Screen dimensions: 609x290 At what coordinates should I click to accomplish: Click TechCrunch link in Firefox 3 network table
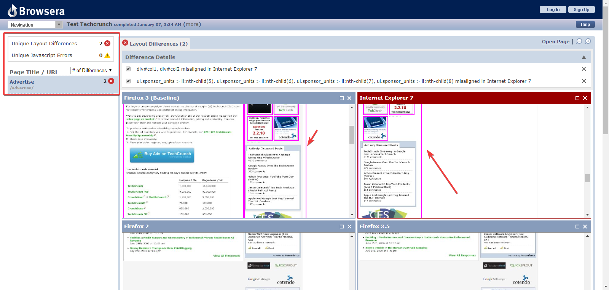136,186
